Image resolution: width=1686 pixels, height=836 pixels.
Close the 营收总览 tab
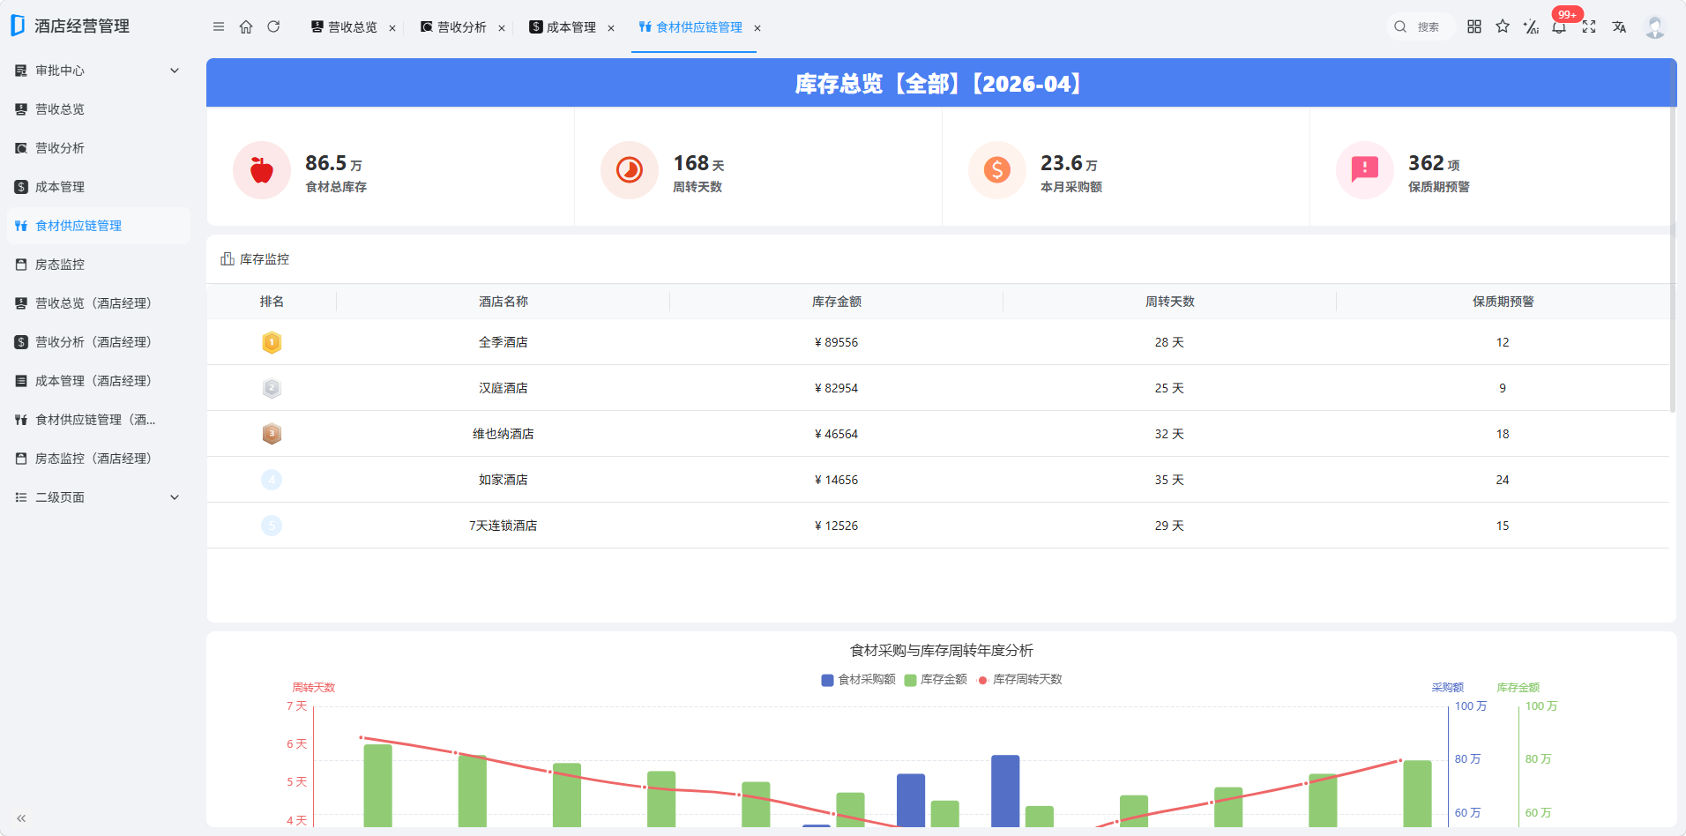pyautogui.click(x=392, y=28)
